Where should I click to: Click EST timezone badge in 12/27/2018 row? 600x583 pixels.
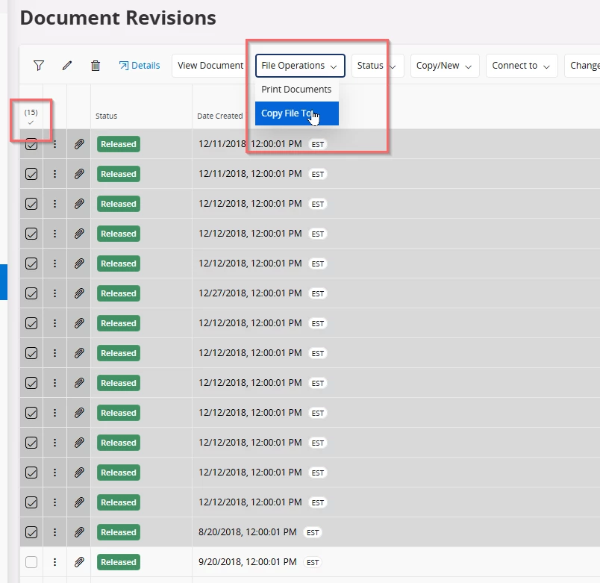(318, 293)
